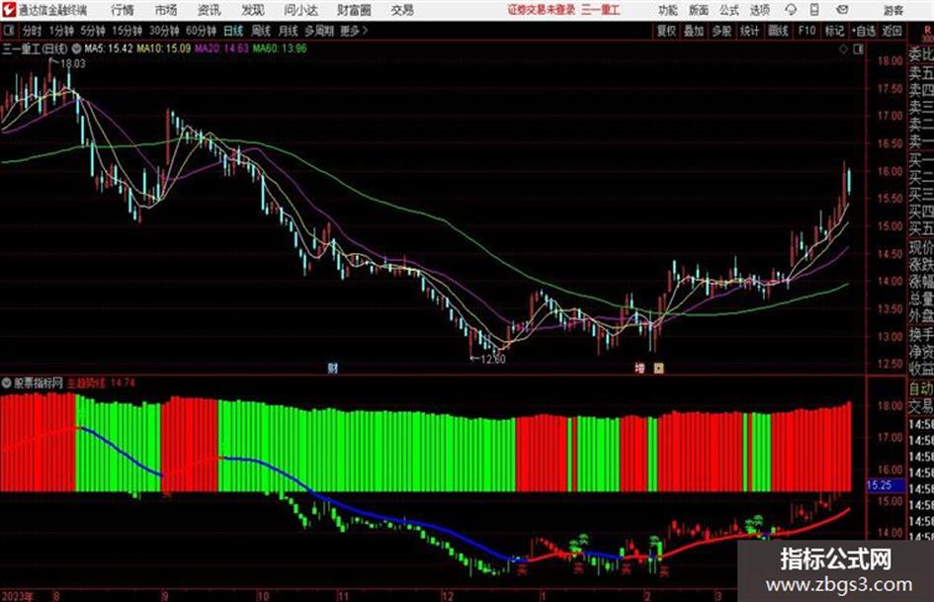Click the MA60: 13.96 indicator value
This screenshot has height=602, width=934.
(280, 48)
